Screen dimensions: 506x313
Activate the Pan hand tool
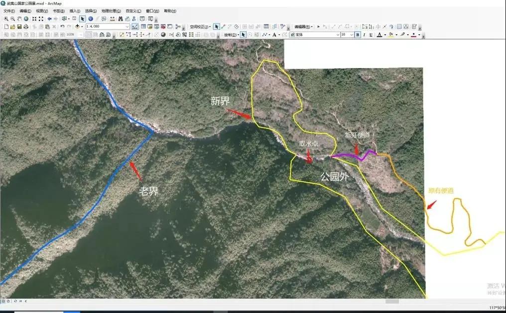tap(18, 18)
